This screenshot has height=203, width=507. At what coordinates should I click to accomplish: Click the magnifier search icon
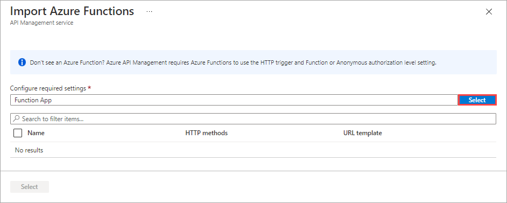(x=17, y=118)
